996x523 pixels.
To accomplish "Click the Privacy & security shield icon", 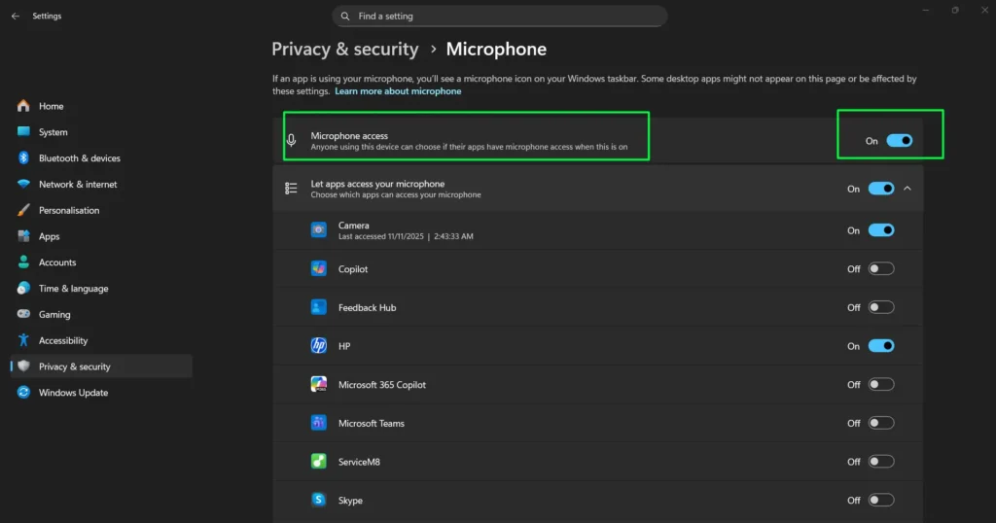I will (23, 366).
